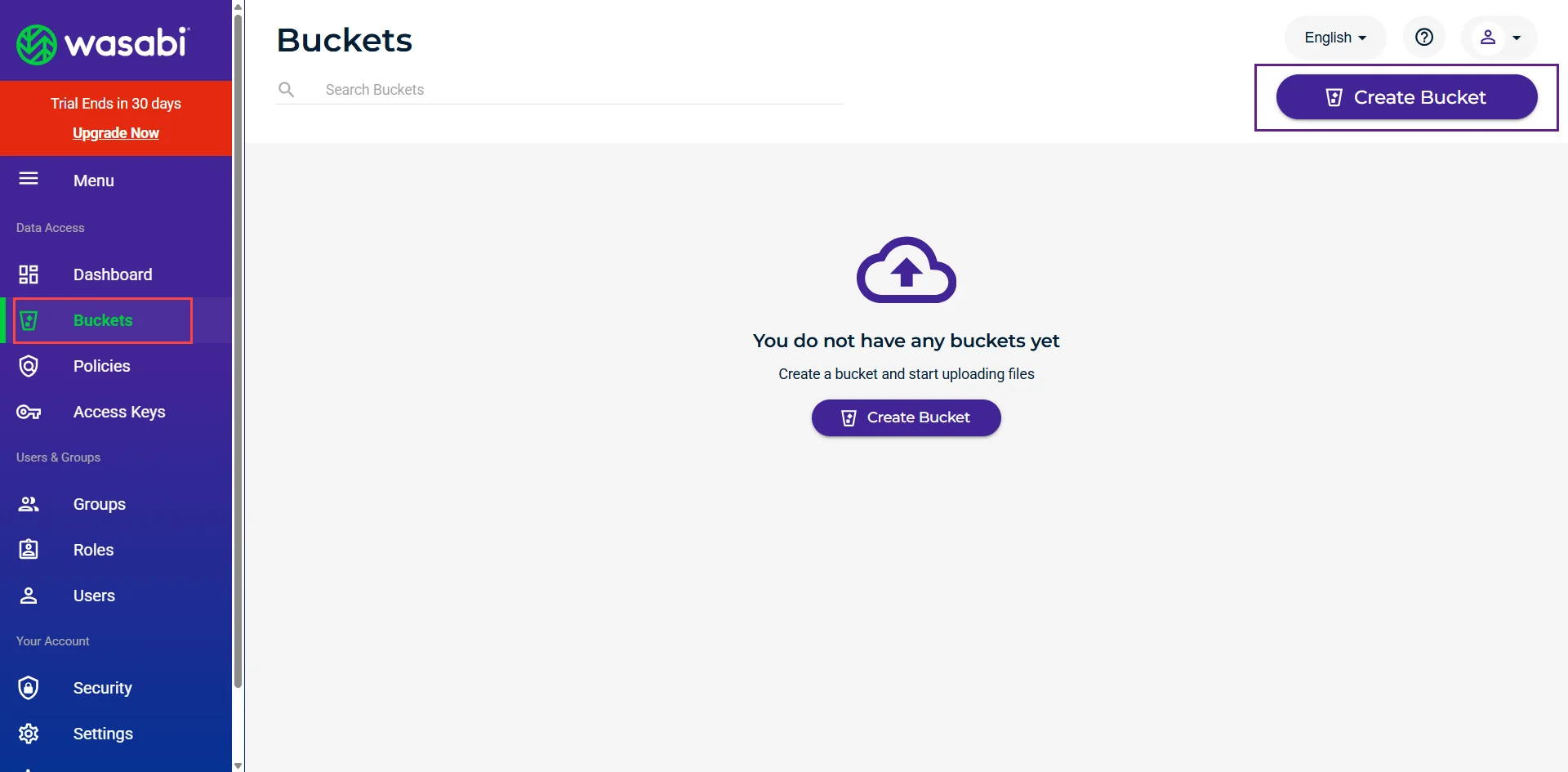The height and width of the screenshot is (772, 1568).
Task: Click the help question mark icon
Action: [x=1424, y=38]
